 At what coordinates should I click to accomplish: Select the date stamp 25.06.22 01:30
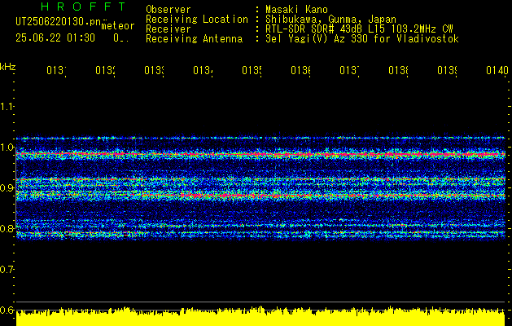coord(55,38)
